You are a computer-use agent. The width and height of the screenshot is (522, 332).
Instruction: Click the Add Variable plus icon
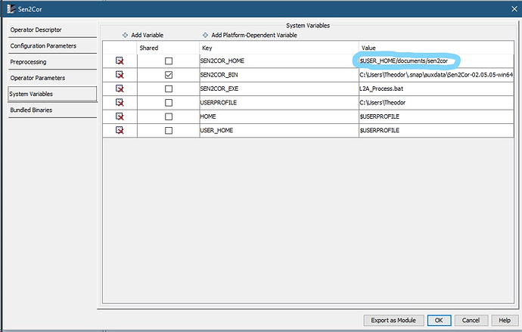(x=125, y=35)
